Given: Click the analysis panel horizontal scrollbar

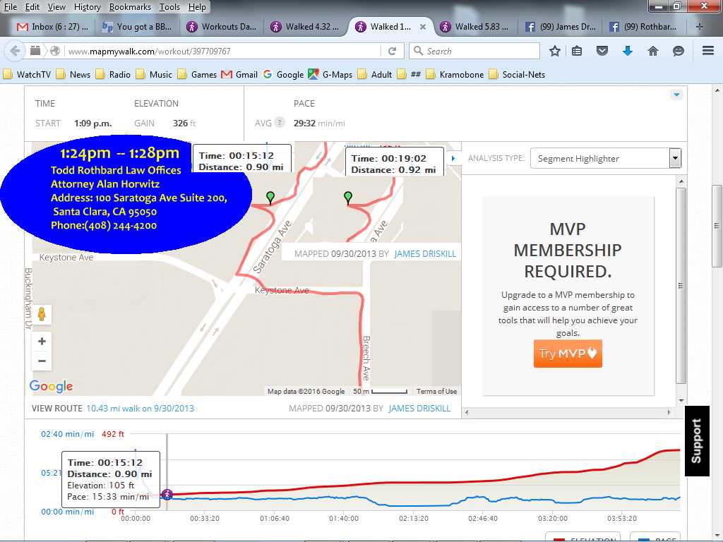Looking at the screenshot, I should tap(568, 412).
